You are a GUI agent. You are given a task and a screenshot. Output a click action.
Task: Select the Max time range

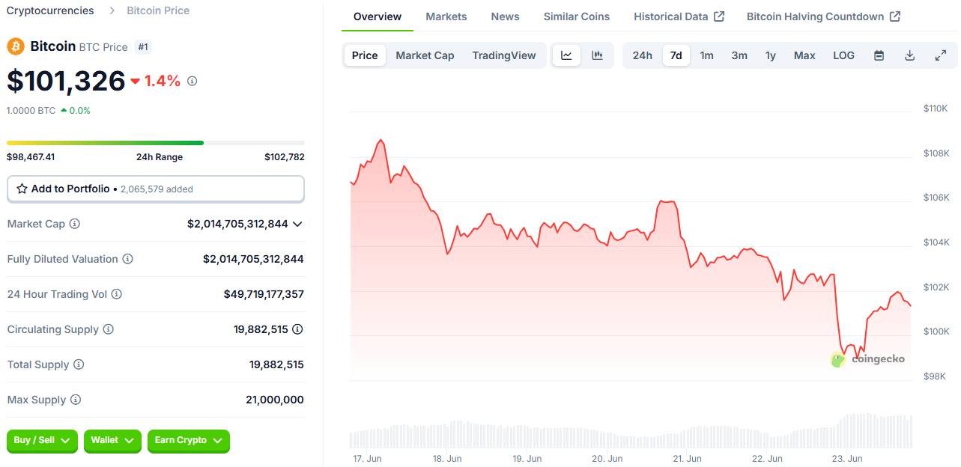804,55
